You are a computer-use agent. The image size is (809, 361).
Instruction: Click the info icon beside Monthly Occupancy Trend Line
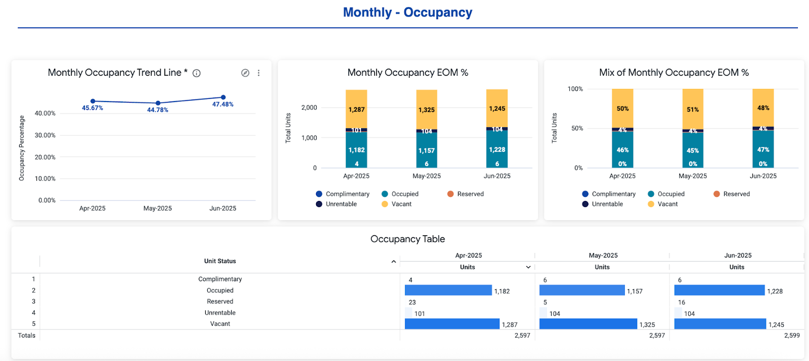coord(197,73)
